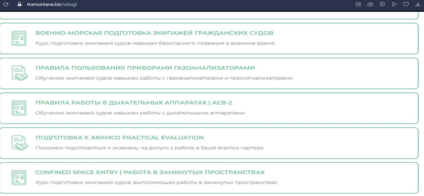Click description about газоанализаторами и газосигнализаторами
The image size is (424, 196).
[164, 78]
